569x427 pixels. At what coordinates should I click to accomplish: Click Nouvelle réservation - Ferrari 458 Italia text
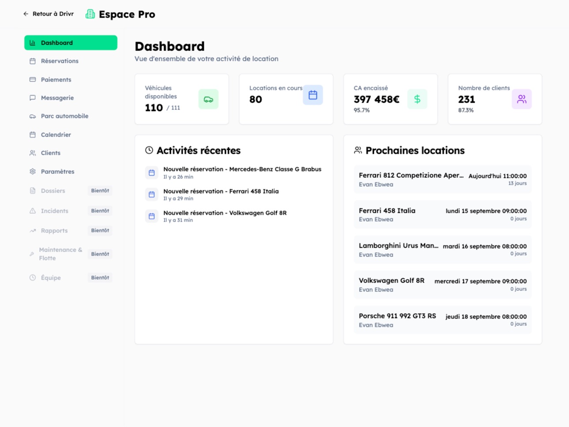click(221, 191)
